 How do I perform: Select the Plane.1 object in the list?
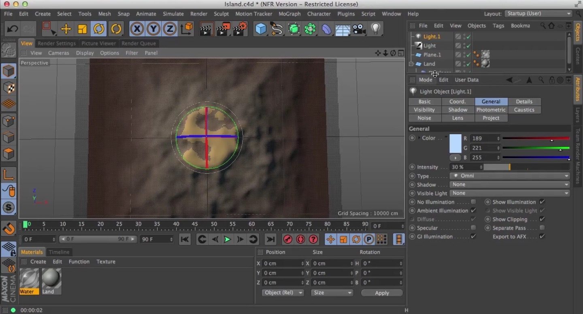point(432,55)
